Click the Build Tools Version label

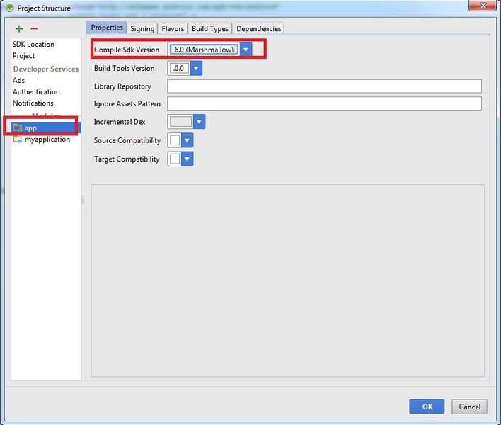tap(124, 68)
